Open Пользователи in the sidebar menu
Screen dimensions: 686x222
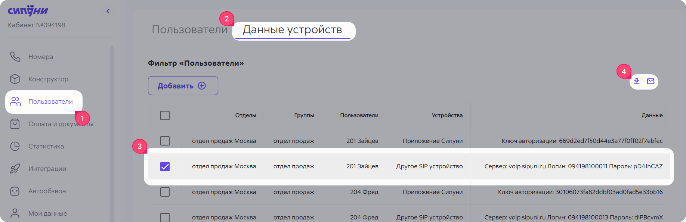(50, 101)
